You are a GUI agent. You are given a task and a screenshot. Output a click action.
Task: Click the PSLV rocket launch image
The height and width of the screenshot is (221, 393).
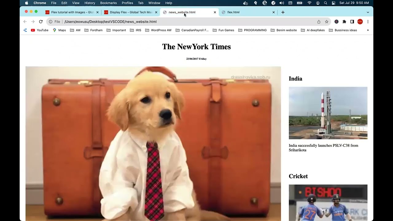[x=328, y=113]
